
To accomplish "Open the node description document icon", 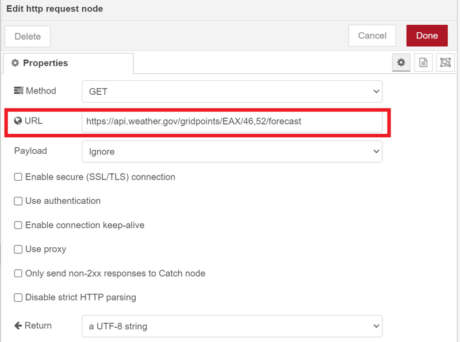I will [423, 63].
